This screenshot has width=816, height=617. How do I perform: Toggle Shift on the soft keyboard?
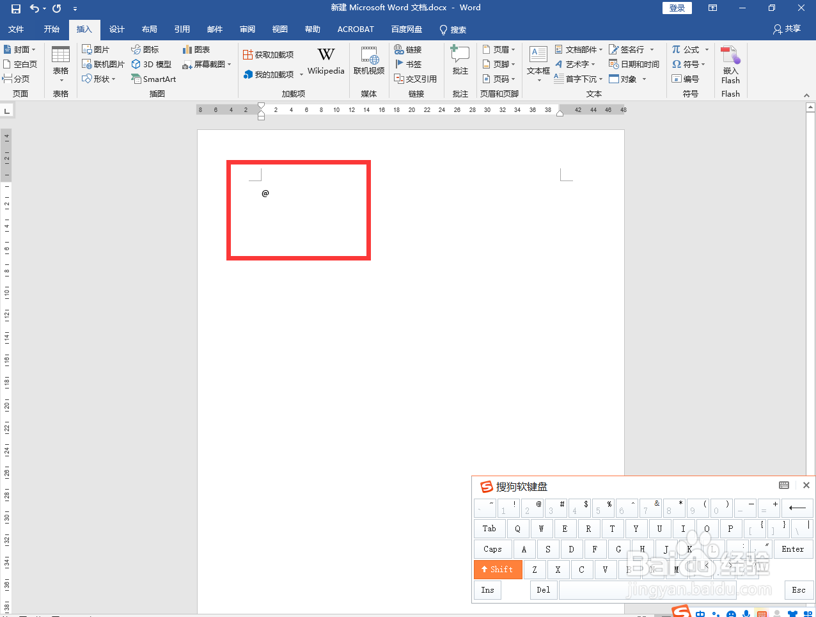click(x=498, y=569)
